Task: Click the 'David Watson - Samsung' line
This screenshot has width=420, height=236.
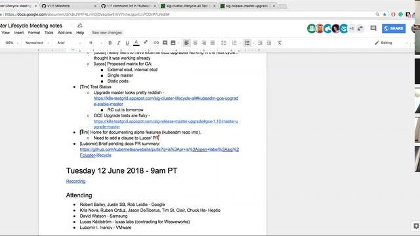Action: point(104,216)
